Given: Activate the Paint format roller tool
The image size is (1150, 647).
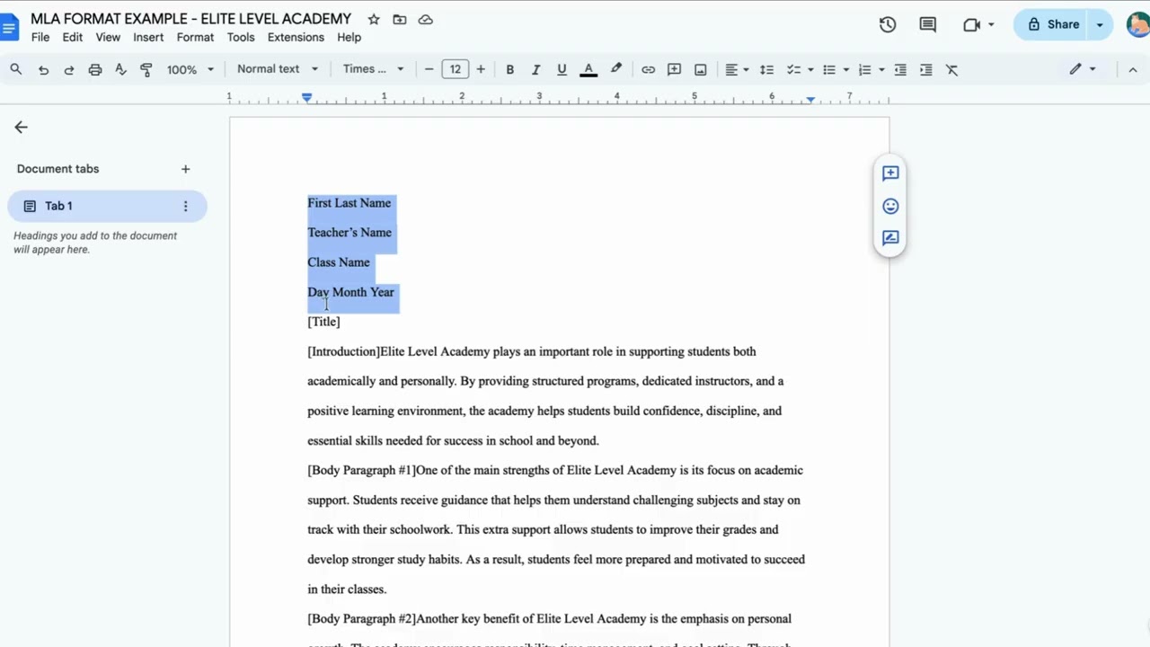Looking at the screenshot, I should [146, 69].
